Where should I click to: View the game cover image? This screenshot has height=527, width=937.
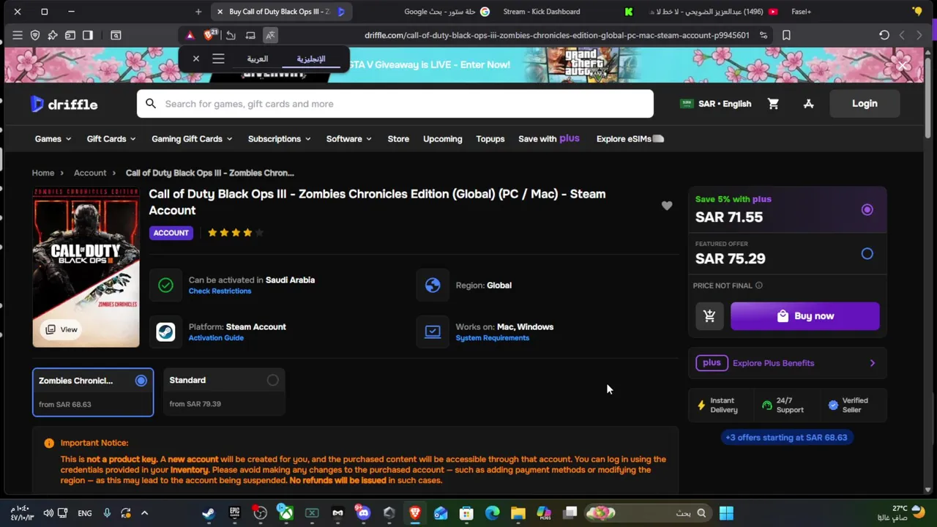pyautogui.click(x=86, y=267)
